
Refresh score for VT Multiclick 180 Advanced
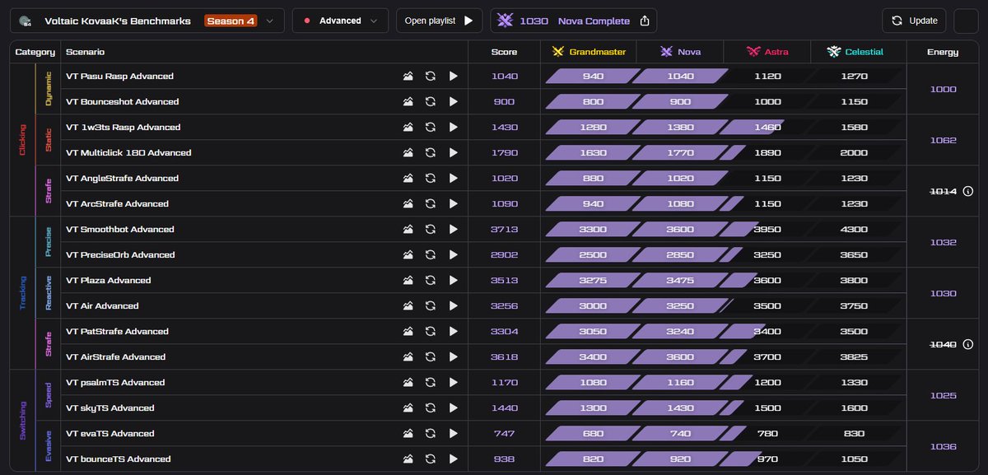point(430,153)
